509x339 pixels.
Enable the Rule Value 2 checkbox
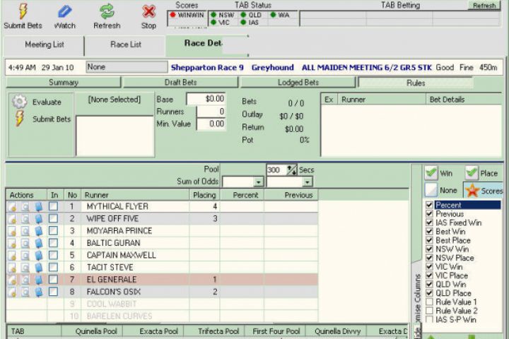429,311
